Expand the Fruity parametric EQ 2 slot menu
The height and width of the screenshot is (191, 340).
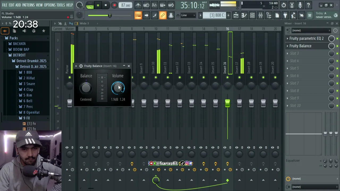287,38
